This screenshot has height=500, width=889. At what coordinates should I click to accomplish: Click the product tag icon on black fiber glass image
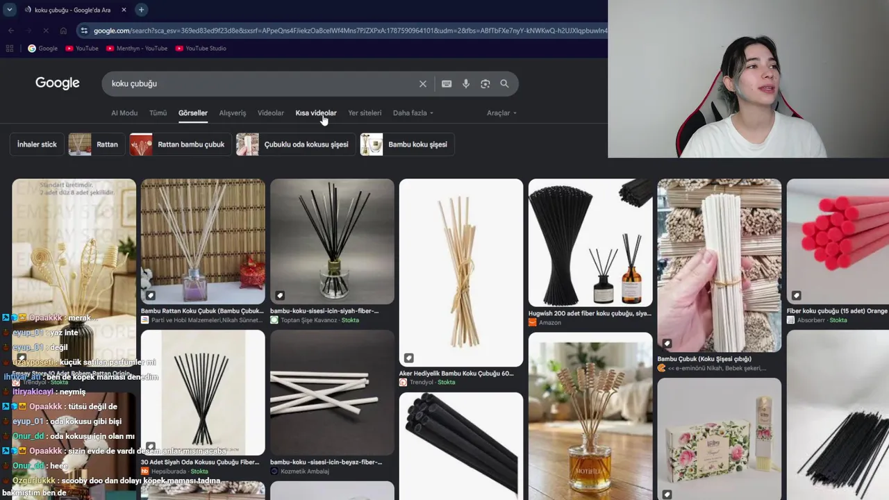tap(280, 295)
